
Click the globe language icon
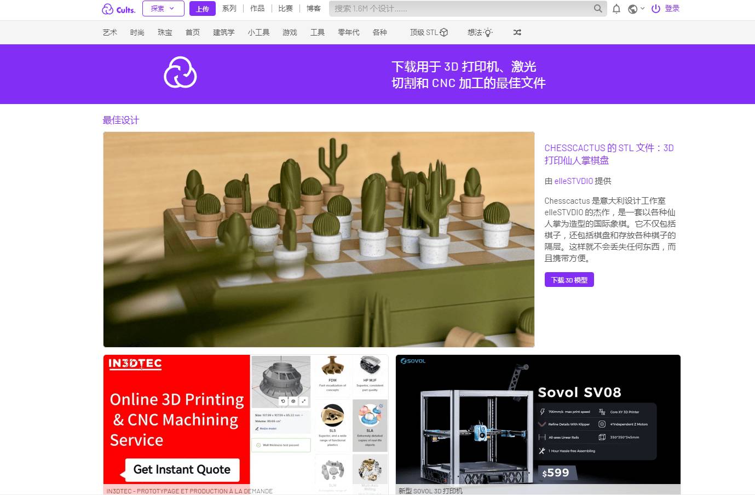point(633,9)
